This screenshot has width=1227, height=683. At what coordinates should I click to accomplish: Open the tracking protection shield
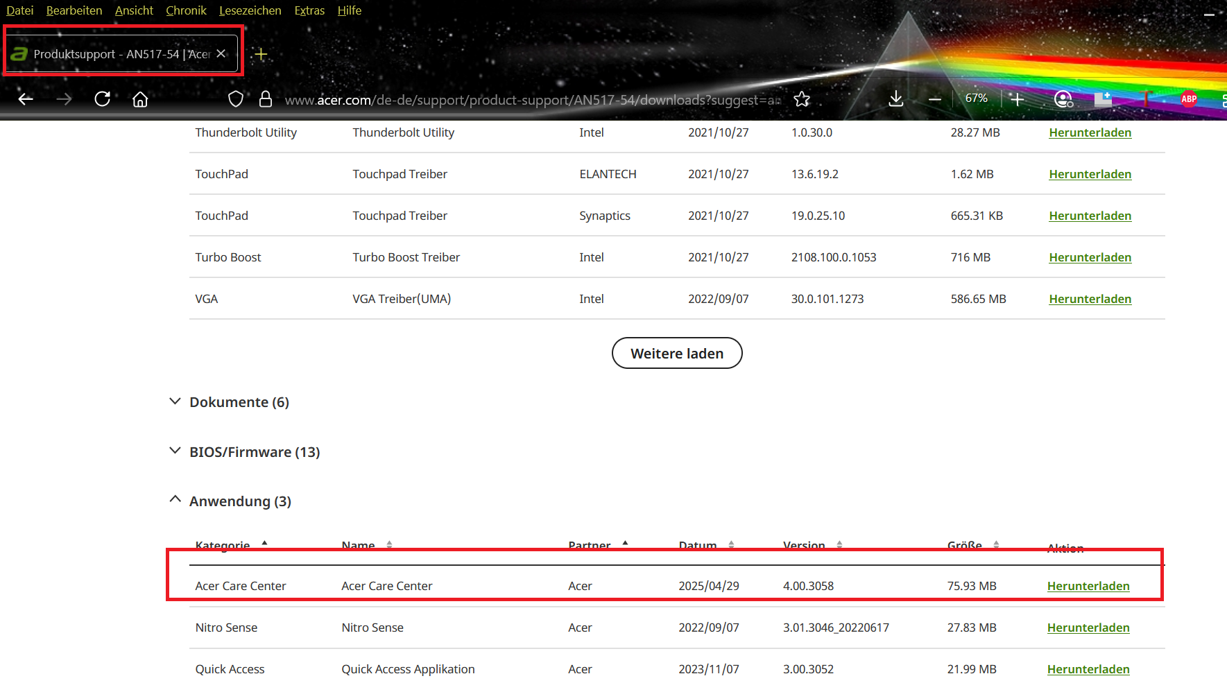tap(236, 99)
